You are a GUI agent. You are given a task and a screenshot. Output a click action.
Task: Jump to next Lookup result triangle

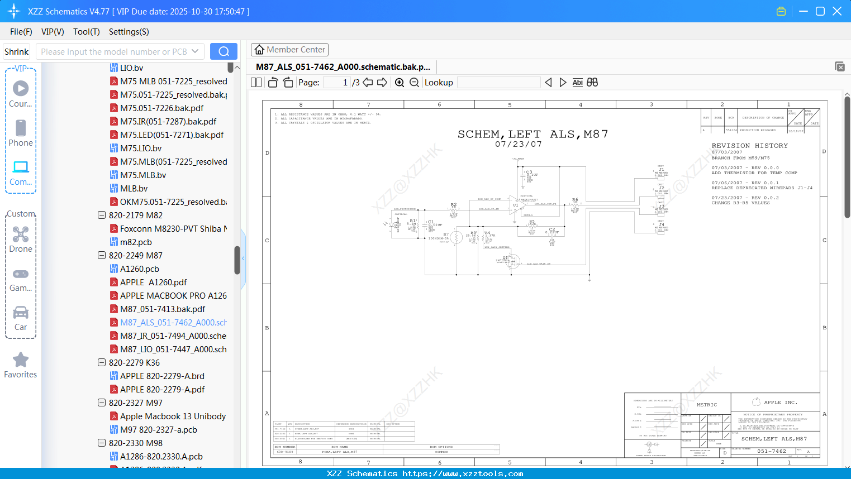563,83
